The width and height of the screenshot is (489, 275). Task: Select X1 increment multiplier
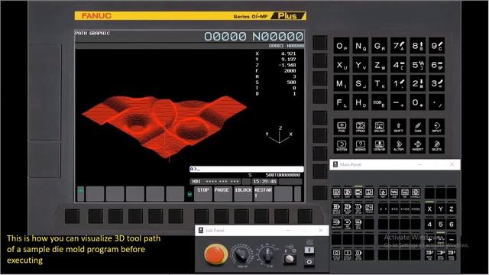pos(384,209)
